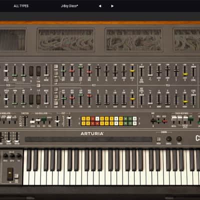Toggle the square chorus button beside the knobs
The height and width of the screenshot is (200, 200).
(158, 139)
